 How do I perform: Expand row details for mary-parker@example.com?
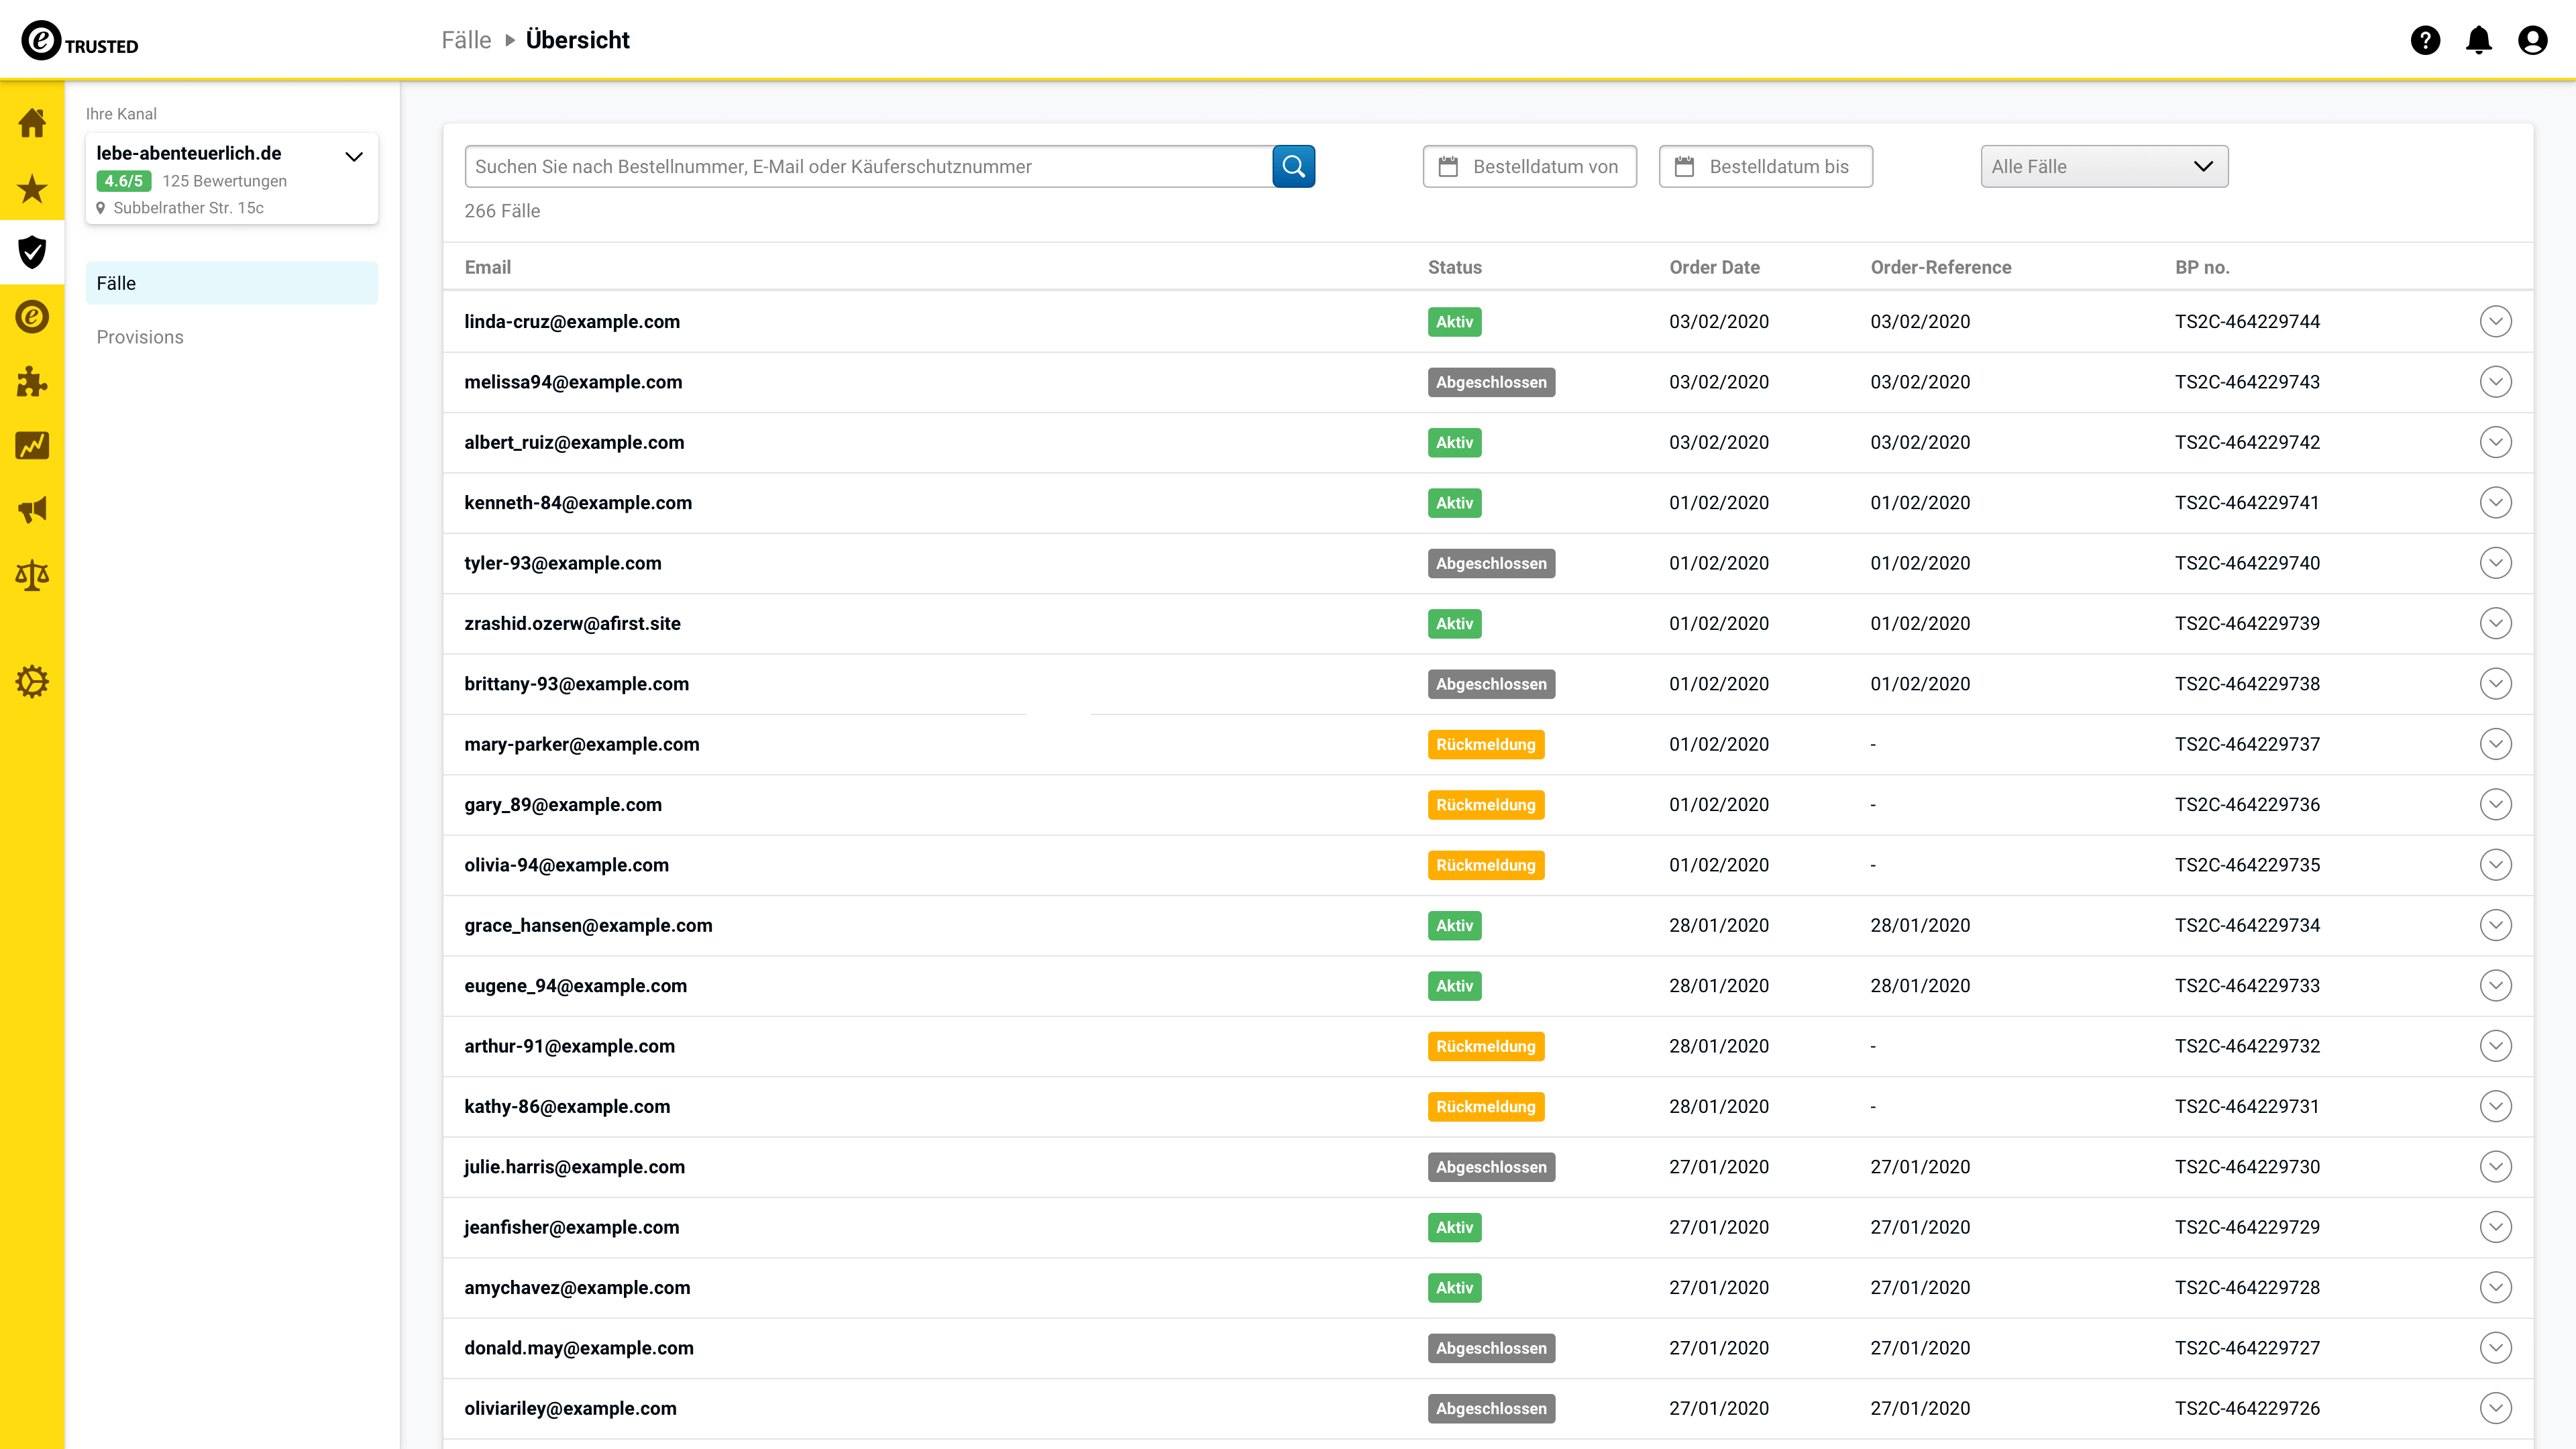tap(2495, 743)
